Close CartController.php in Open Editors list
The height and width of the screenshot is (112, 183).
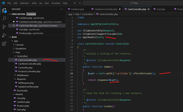(14, 26)
